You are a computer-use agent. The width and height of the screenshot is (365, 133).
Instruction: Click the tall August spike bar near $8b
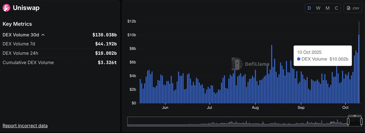pos(271,74)
